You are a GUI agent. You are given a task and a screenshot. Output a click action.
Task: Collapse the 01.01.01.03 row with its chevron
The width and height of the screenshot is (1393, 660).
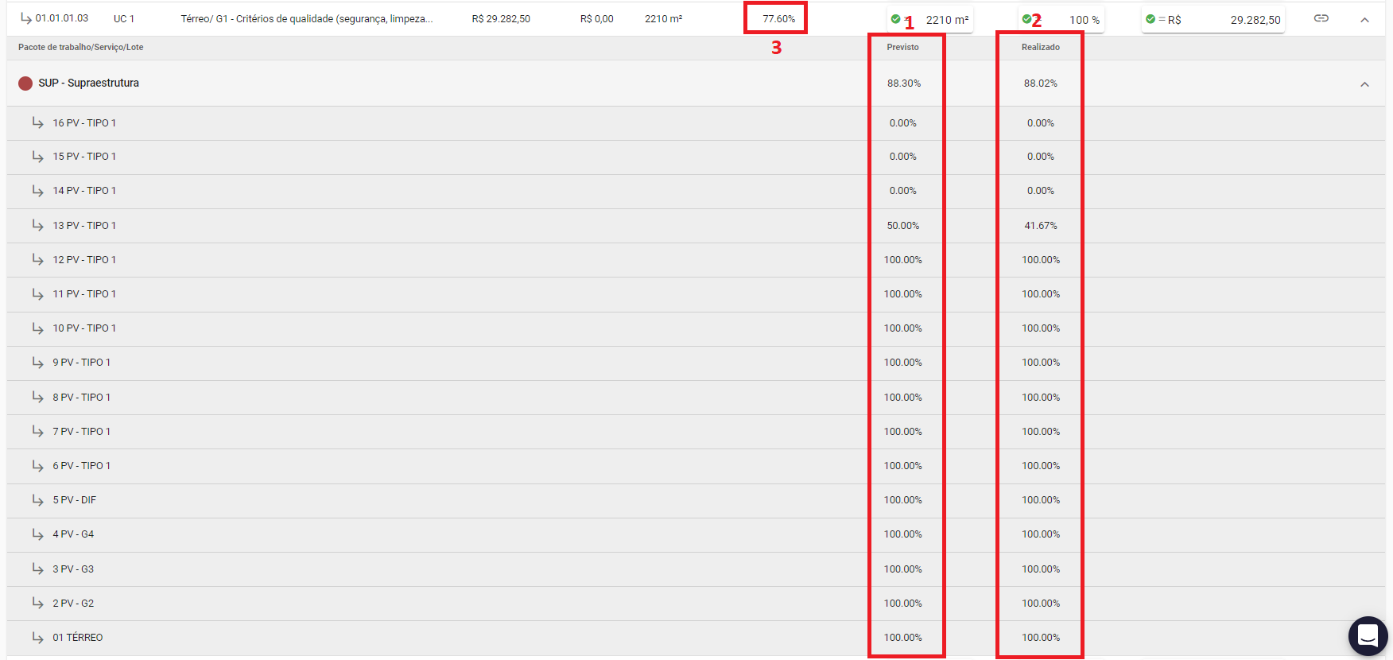pos(1364,20)
